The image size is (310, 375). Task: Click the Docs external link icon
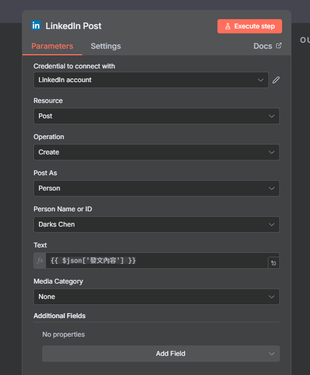(x=279, y=45)
